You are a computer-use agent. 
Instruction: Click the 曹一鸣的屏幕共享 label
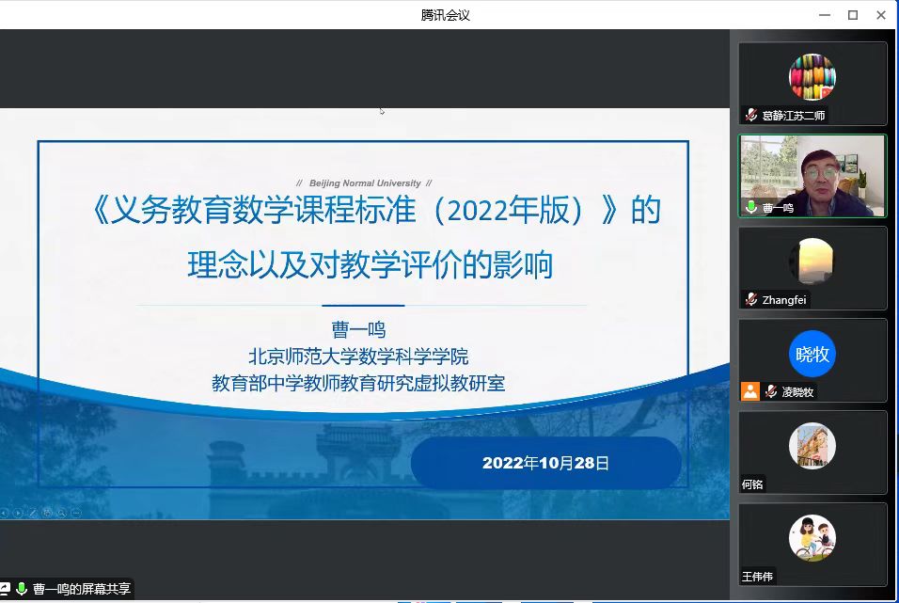[x=82, y=589]
